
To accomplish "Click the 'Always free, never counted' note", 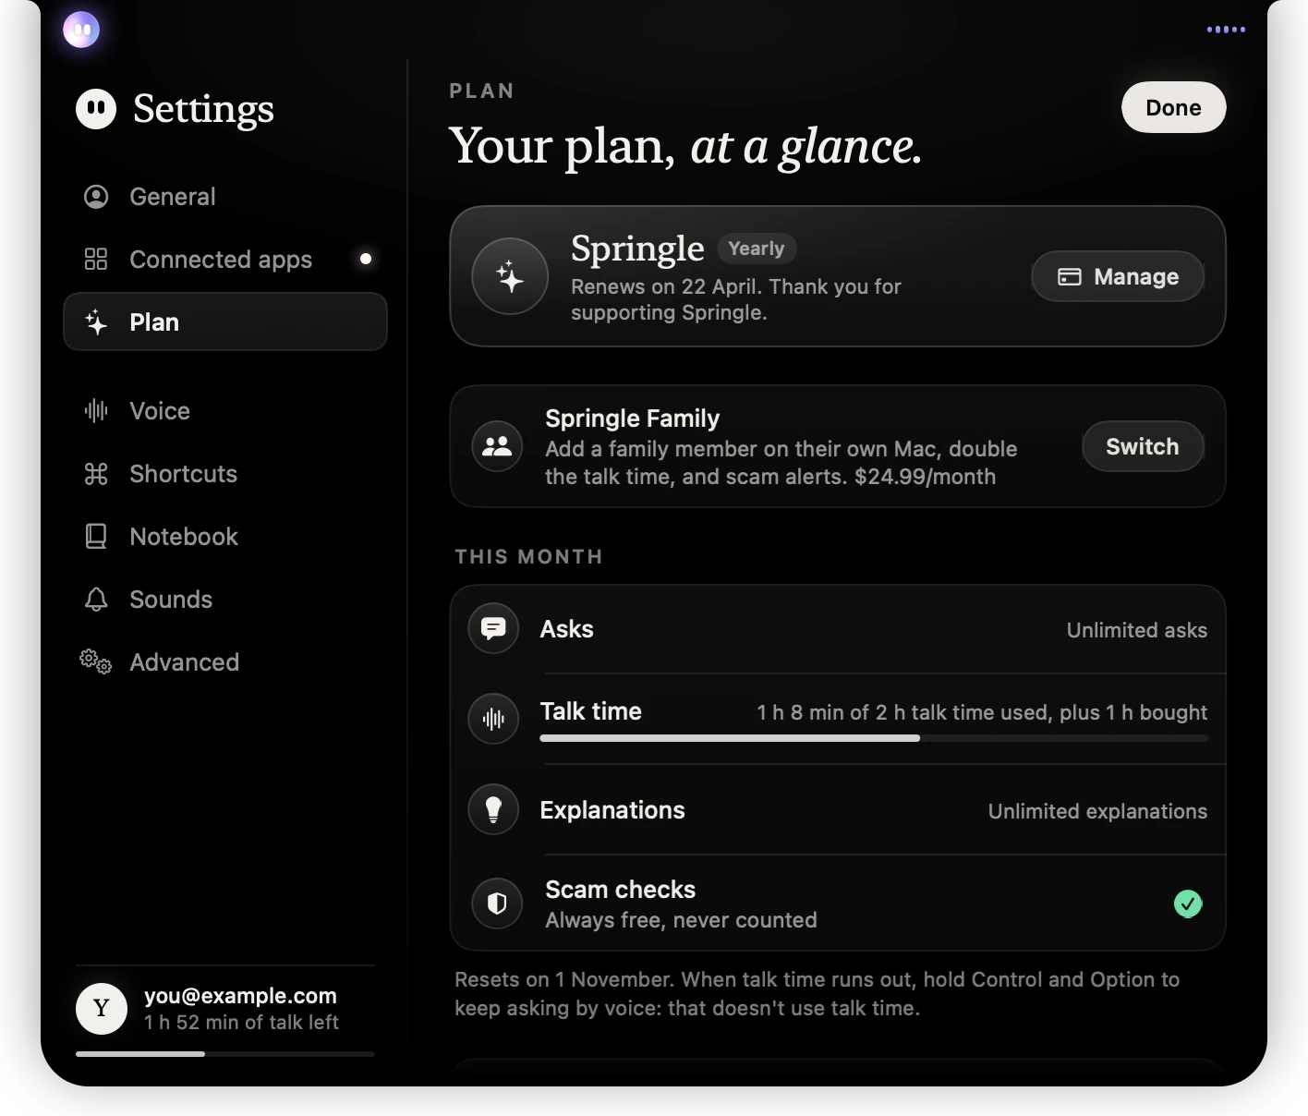I will 681,920.
